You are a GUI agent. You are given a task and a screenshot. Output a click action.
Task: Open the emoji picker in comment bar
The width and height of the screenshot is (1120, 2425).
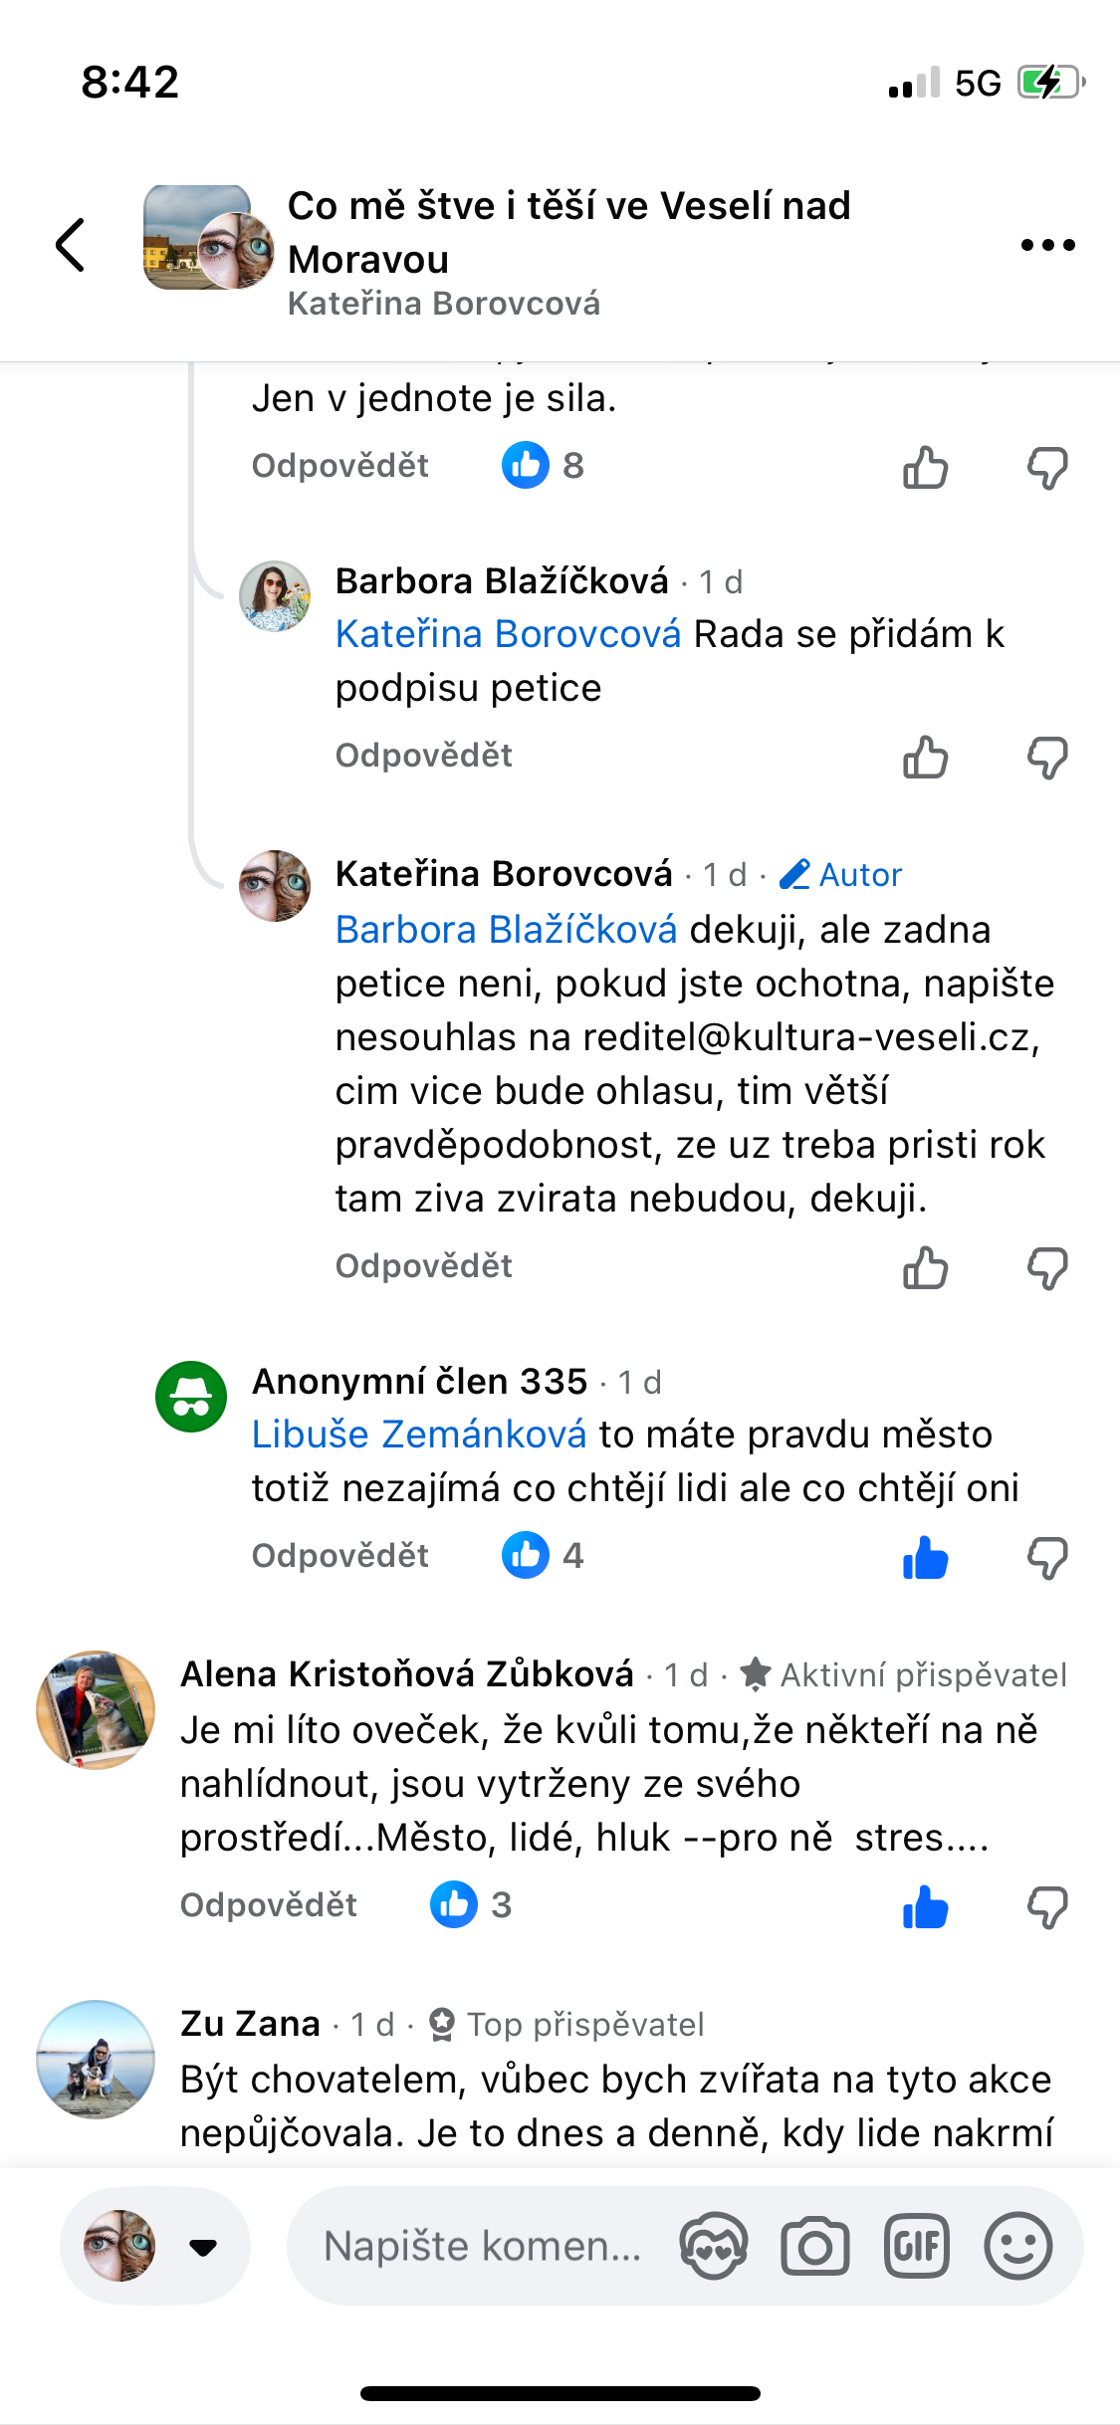[x=1017, y=2247]
